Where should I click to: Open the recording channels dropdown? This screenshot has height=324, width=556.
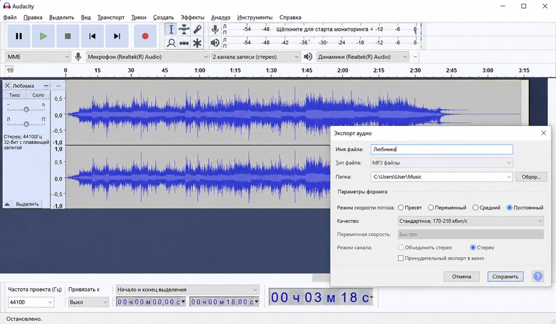(x=256, y=57)
